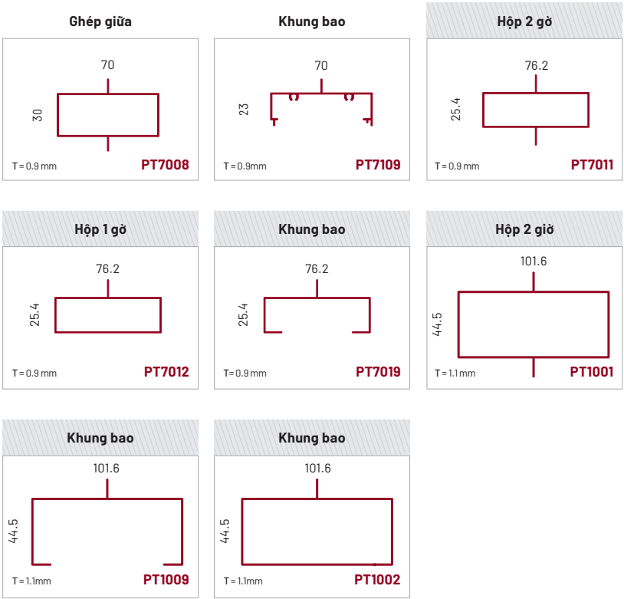This screenshot has width=624, height=599.
Task: Open the PT7109 product code link
Action: click(378, 164)
